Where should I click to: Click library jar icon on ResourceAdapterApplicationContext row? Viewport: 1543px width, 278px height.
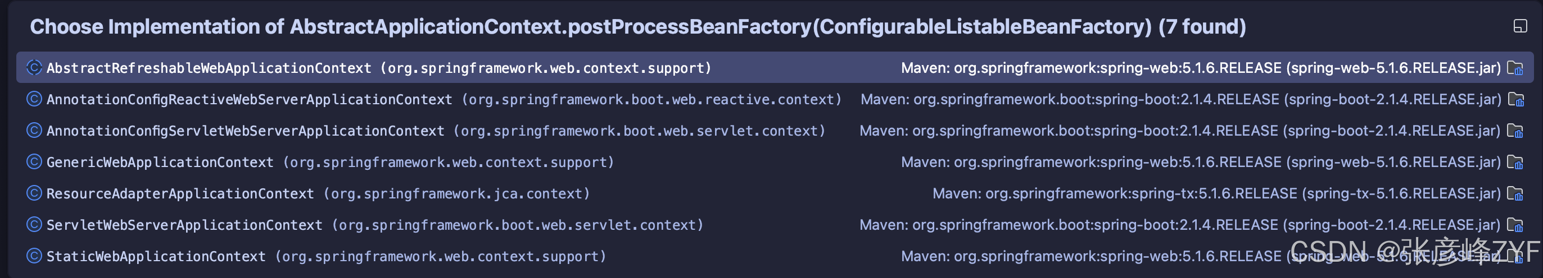point(1515,194)
